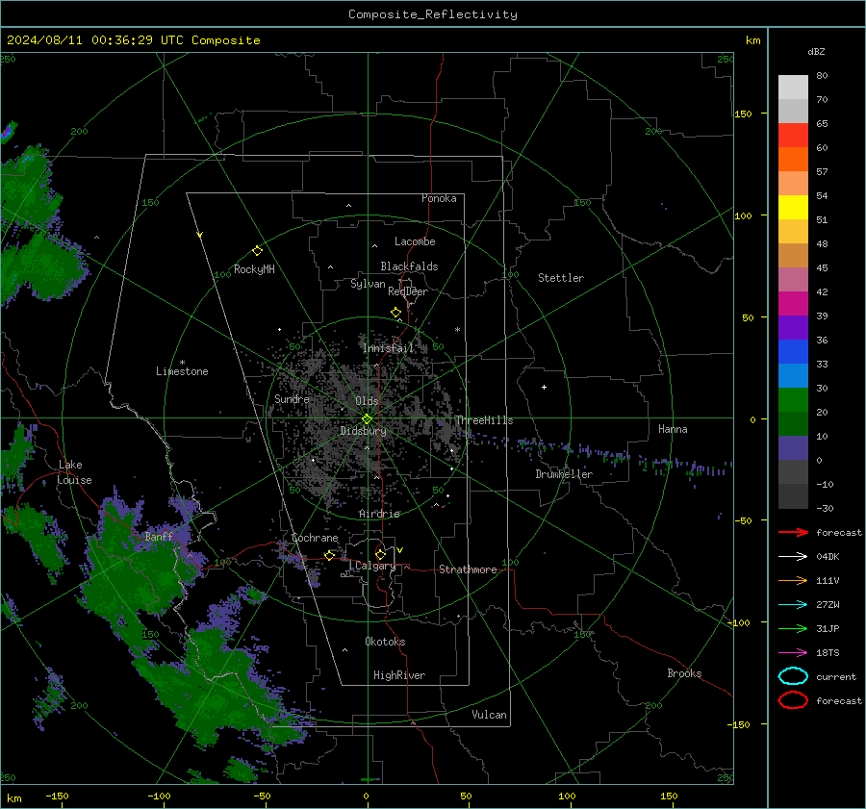The width and height of the screenshot is (866, 809).
Task: Click the Strathmore city label
Action: tap(468, 569)
